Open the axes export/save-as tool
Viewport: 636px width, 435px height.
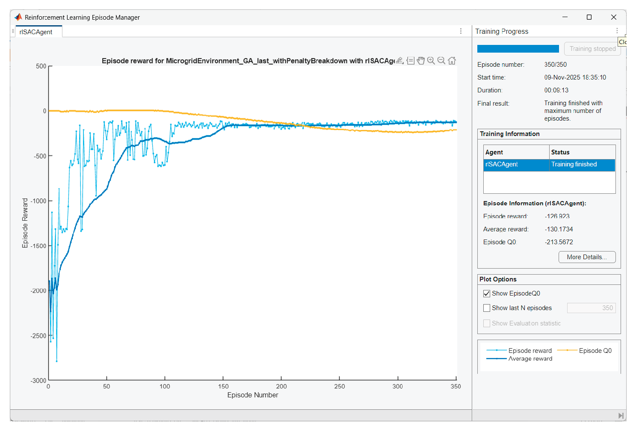point(400,61)
